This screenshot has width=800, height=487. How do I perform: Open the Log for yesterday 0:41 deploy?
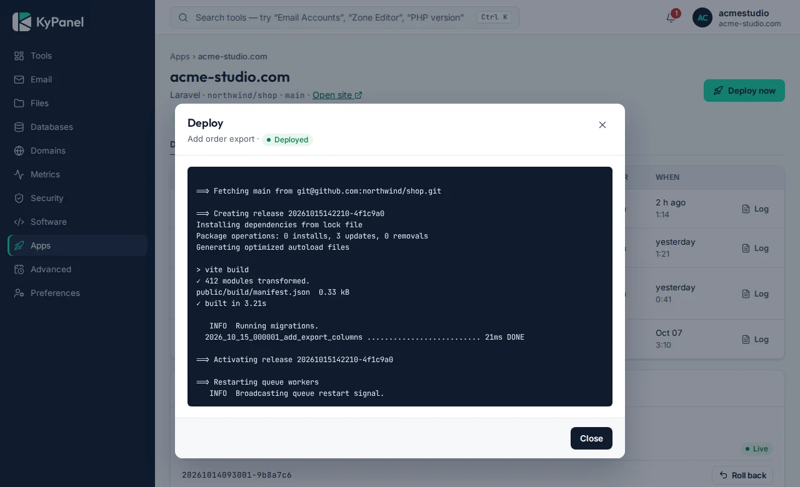tap(755, 293)
